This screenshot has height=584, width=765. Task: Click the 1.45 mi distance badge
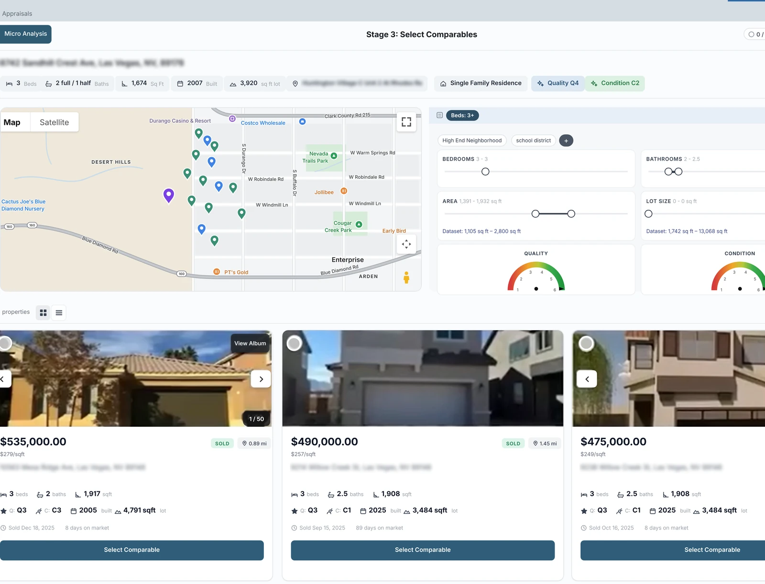(545, 443)
